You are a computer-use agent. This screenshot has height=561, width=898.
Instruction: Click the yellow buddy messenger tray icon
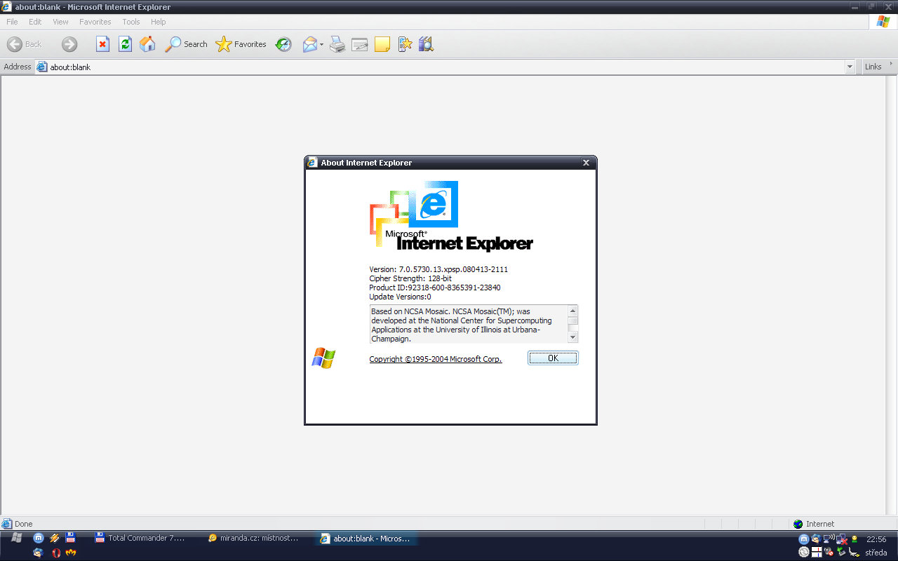855,539
